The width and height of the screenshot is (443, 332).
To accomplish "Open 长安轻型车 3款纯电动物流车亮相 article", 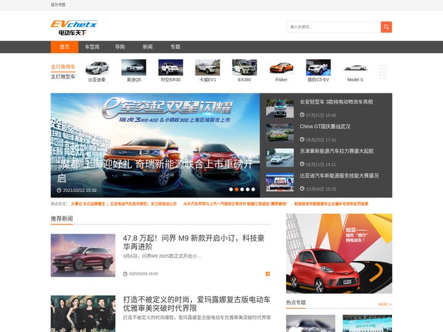I will tap(336, 102).
